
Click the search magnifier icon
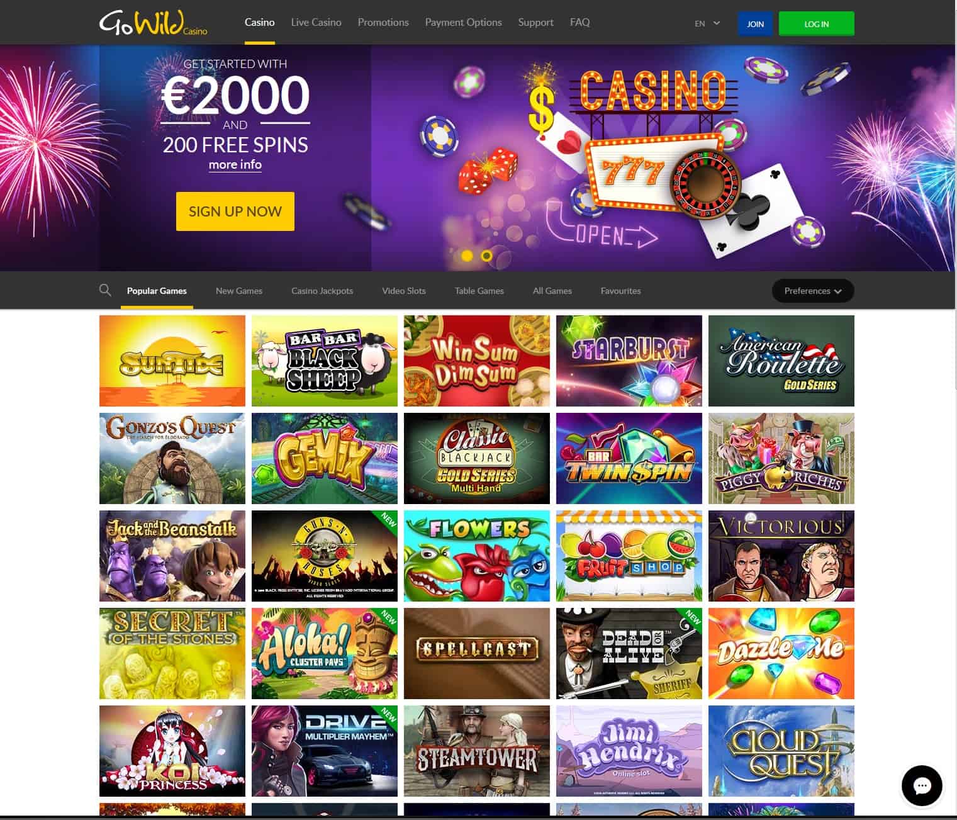tap(105, 290)
